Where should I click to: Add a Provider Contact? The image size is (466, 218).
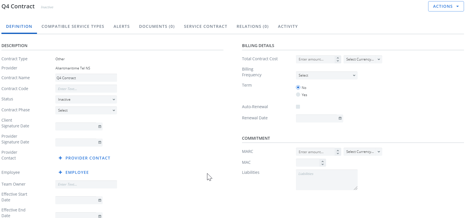coord(85,158)
